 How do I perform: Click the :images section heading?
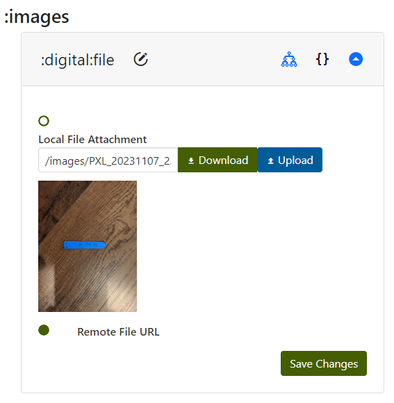coord(37,17)
